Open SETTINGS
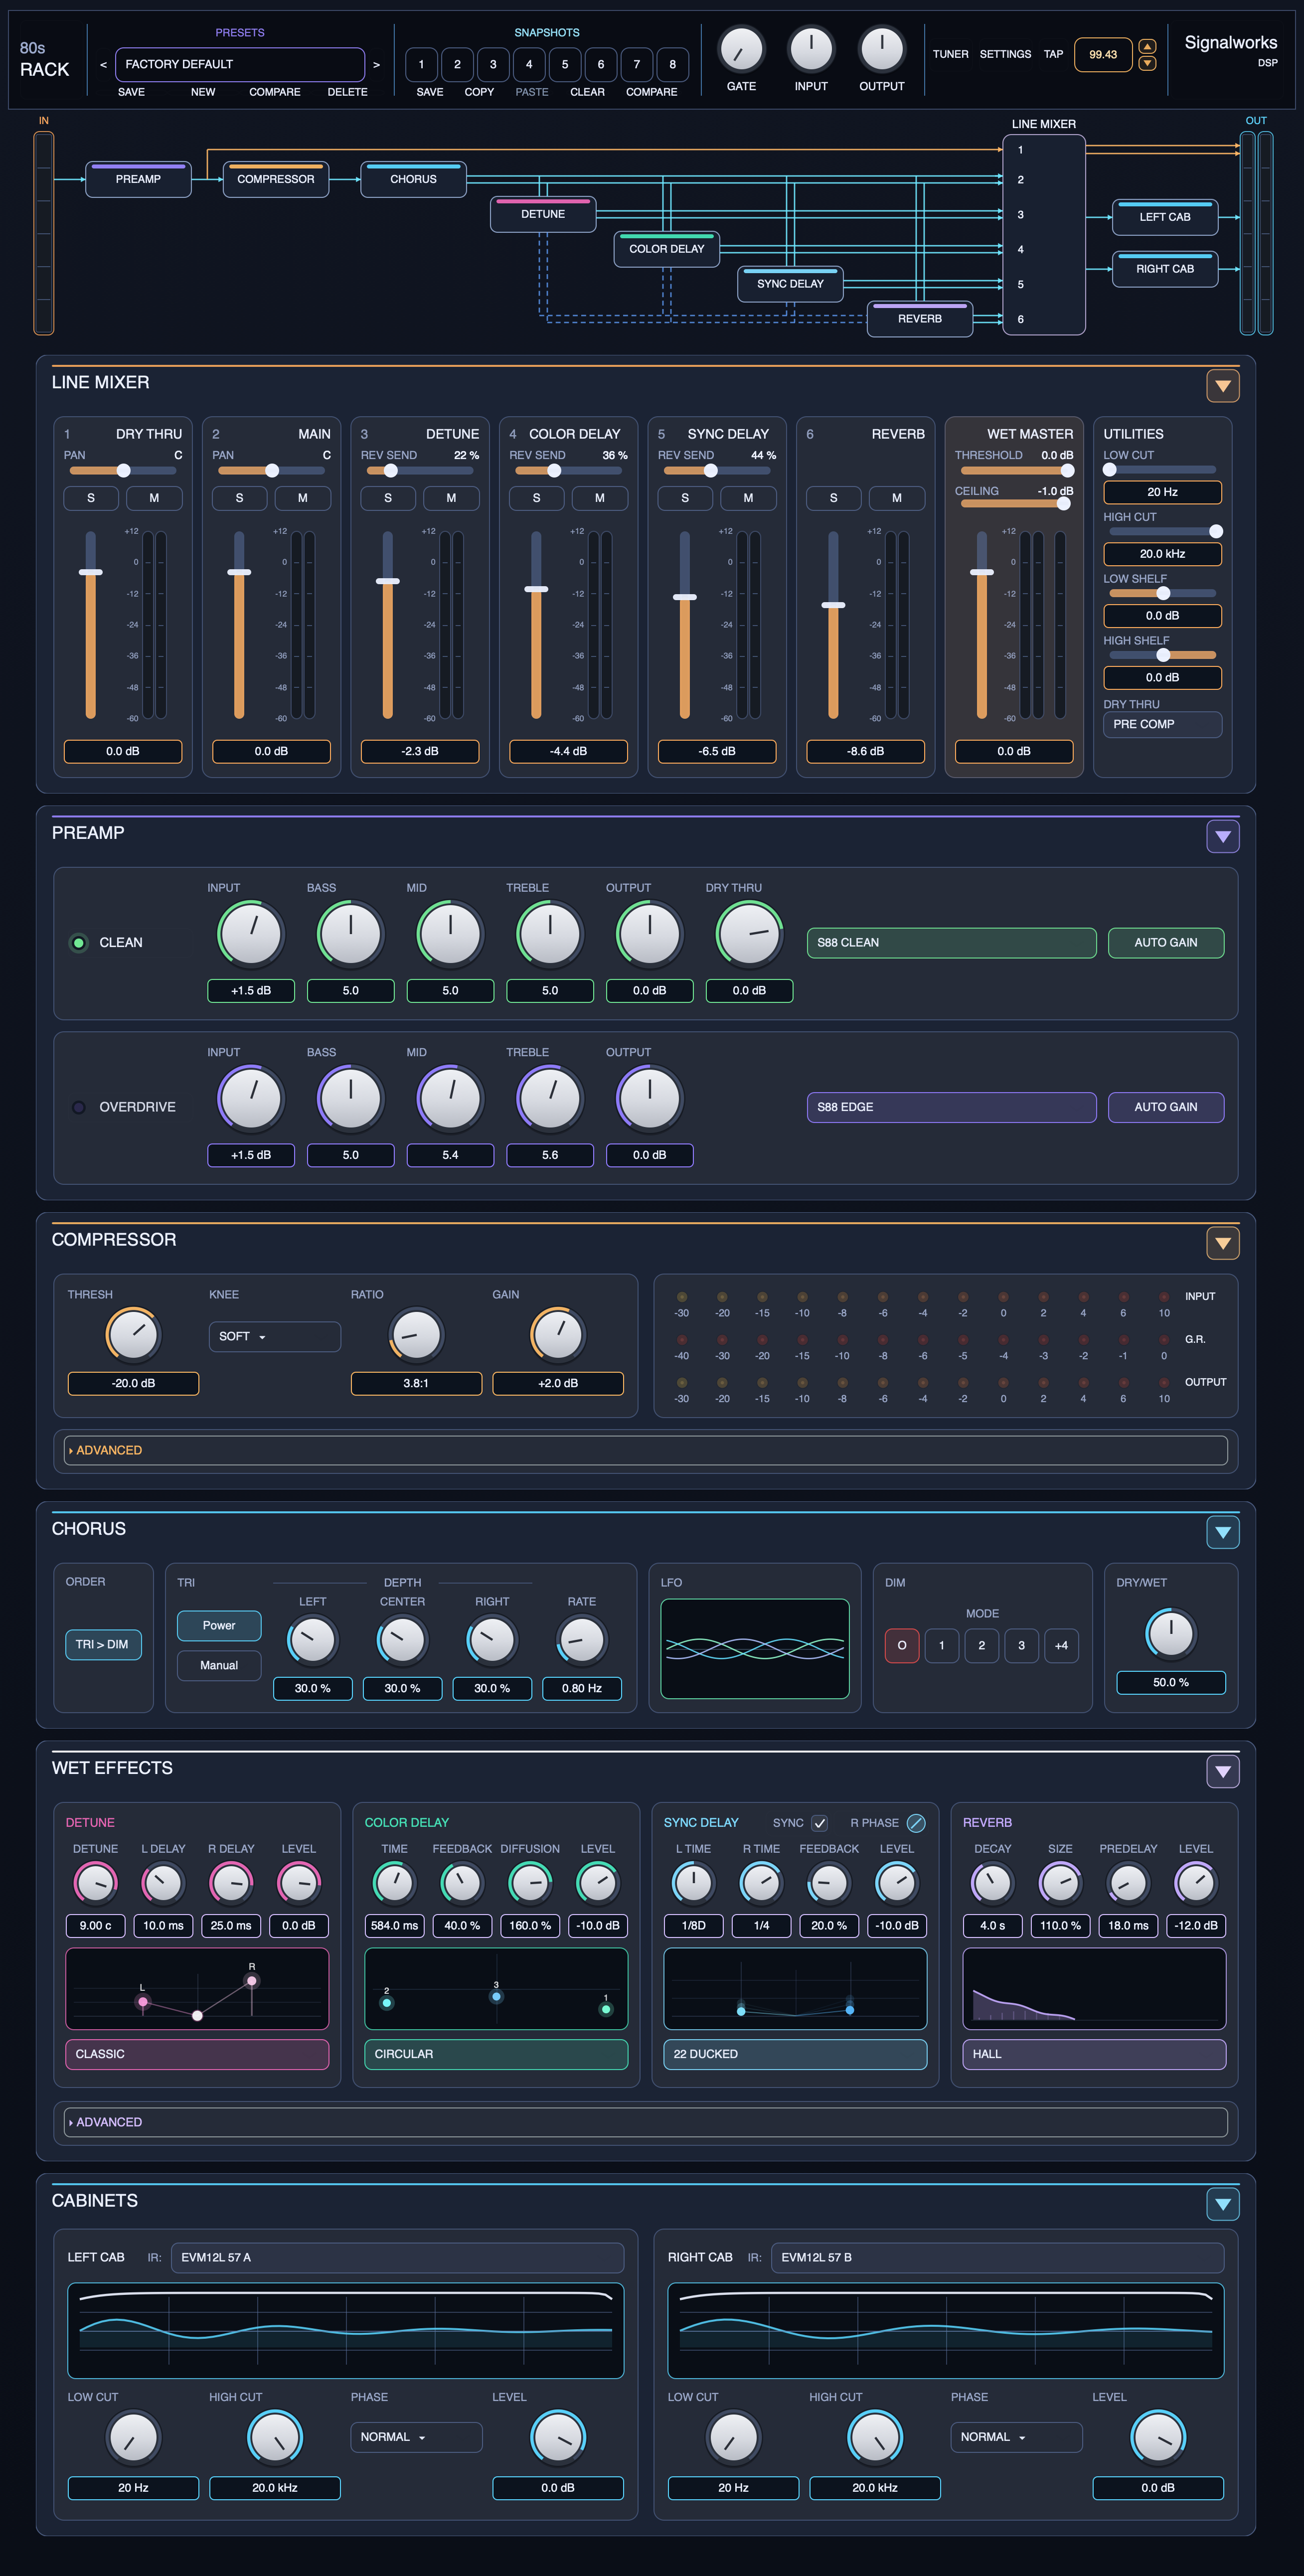Screen dimensions: 1304x2576 [1005, 54]
